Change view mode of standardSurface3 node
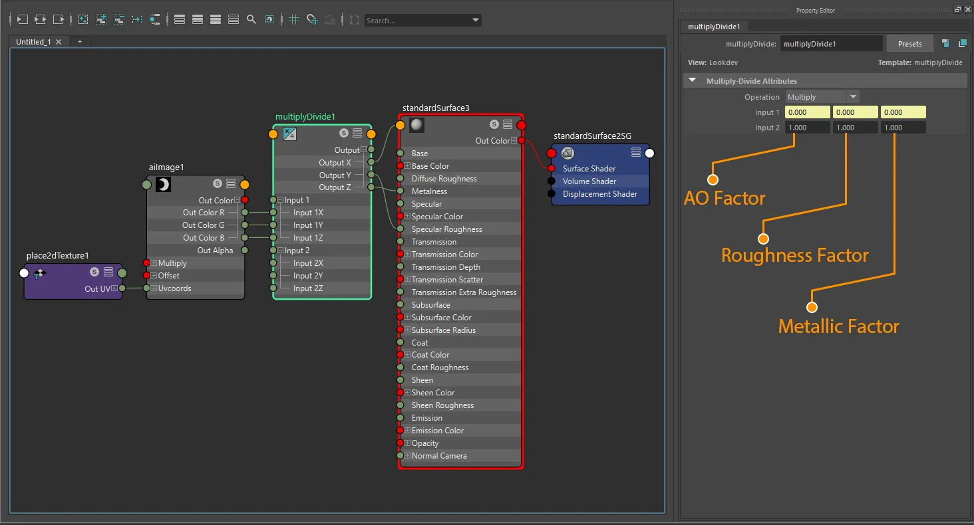Image resolution: width=974 pixels, height=525 pixels. point(508,124)
